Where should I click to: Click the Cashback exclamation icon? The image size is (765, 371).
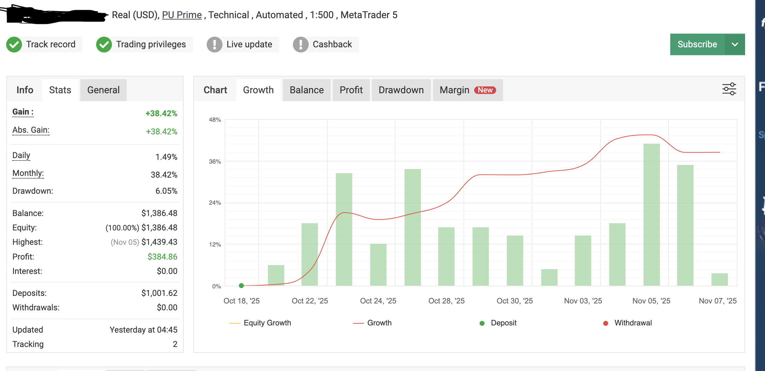point(301,45)
